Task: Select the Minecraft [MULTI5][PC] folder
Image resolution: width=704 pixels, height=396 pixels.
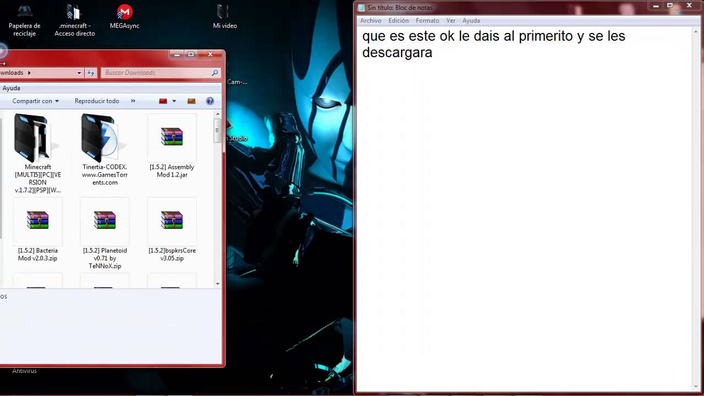Action: tap(37, 154)
